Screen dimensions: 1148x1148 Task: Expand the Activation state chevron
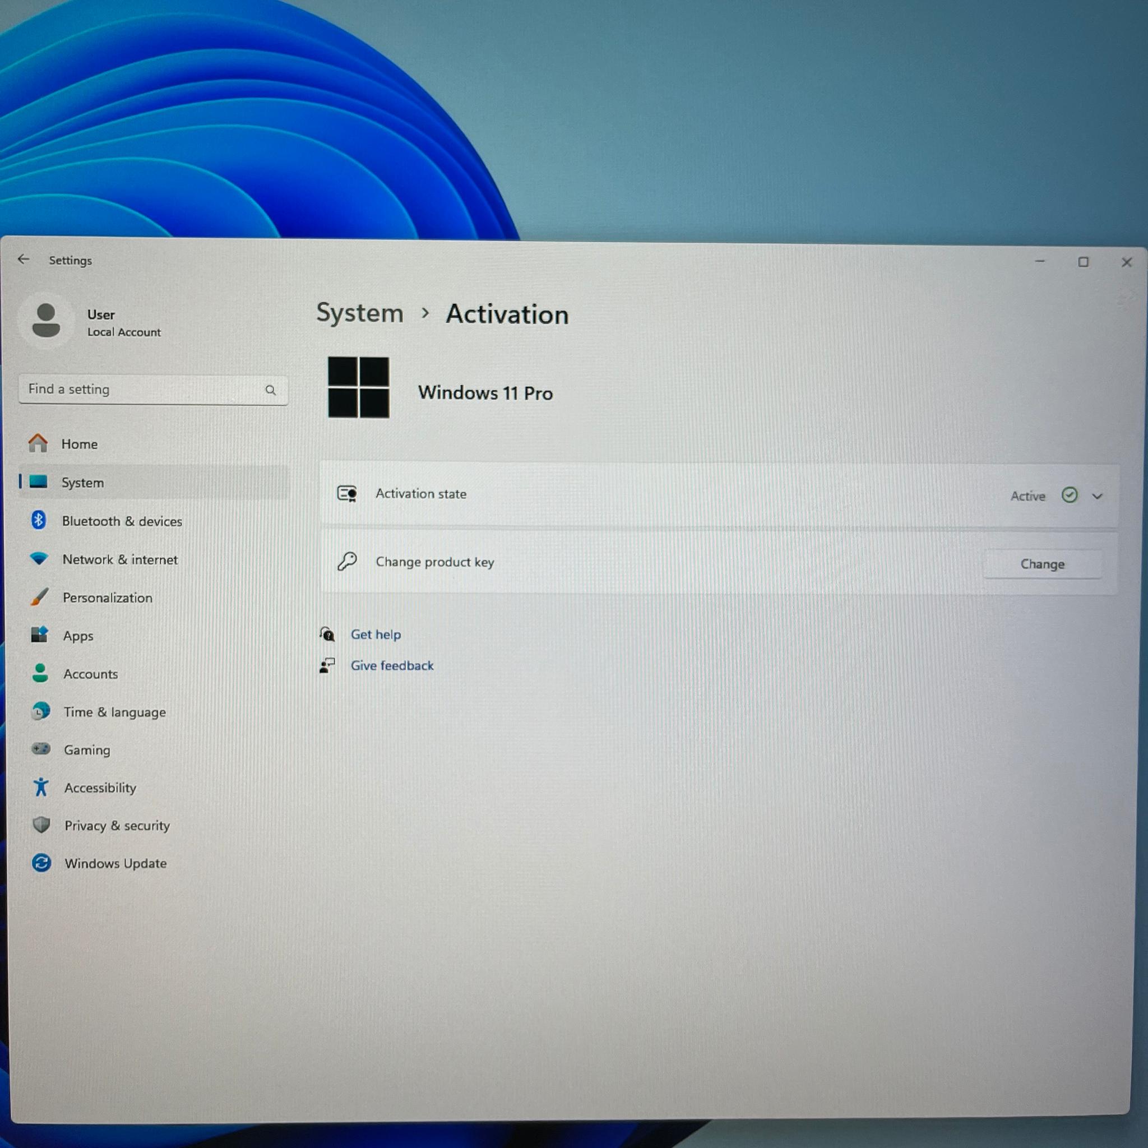point(1098,496)
